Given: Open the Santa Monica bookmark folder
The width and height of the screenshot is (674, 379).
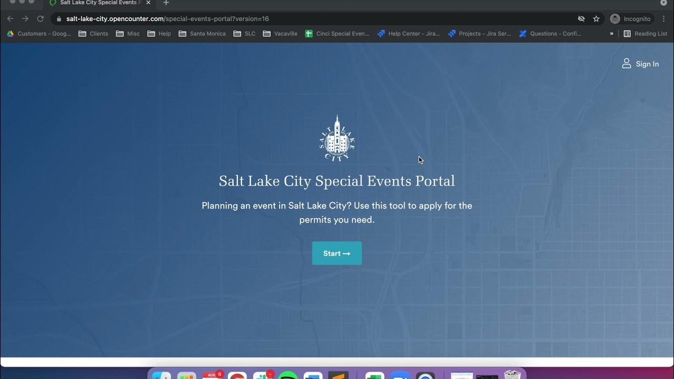Looking at the screenshot, I should click(x=202, y=34).
